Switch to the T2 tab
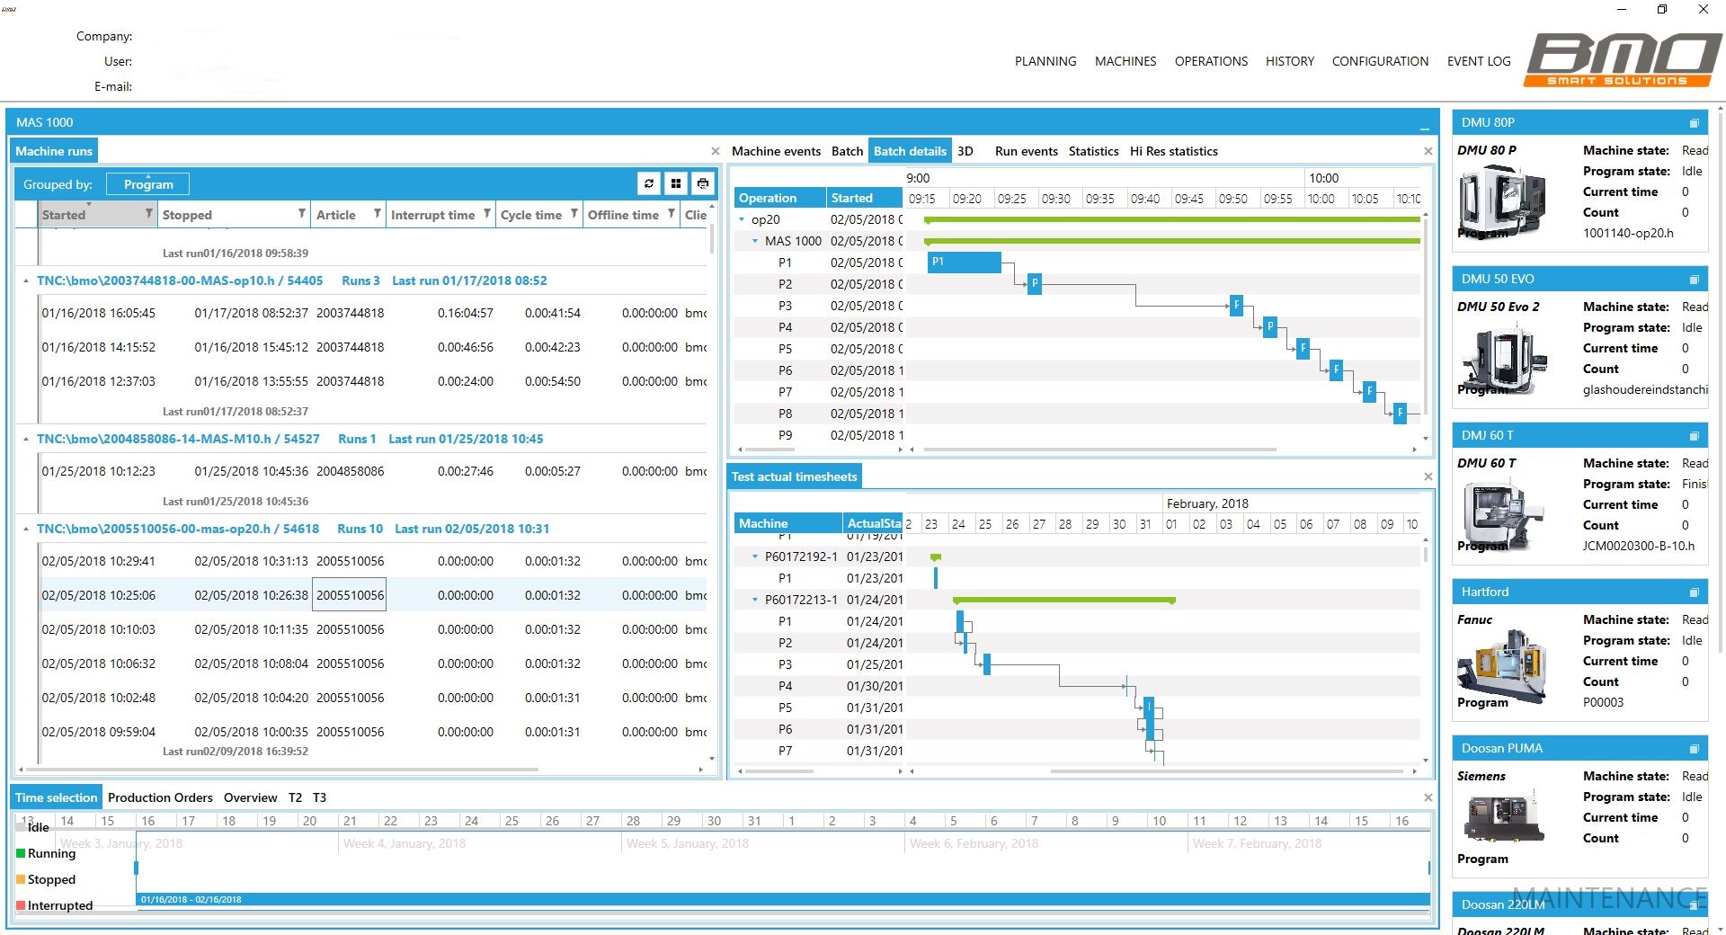Image resolution: width=1726 pixels, height=935 pixels. (x=295, y=797)
